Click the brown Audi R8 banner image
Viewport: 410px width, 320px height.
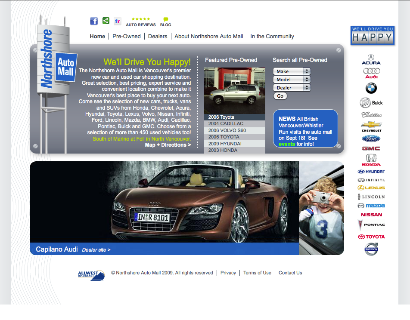coord(164,202)
